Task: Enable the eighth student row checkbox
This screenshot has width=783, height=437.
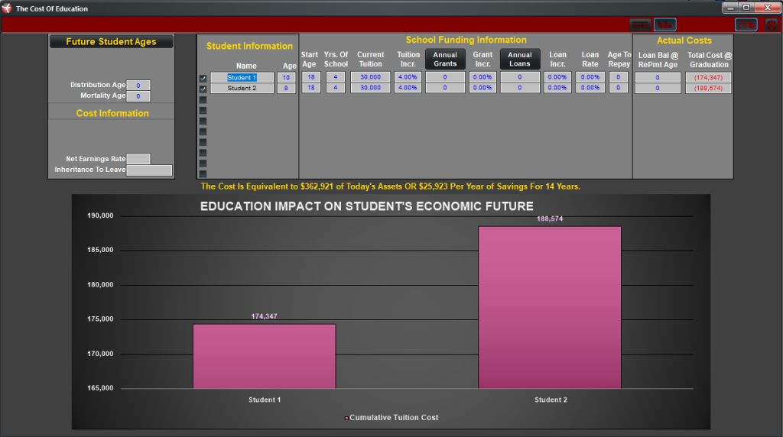Action: tap(203, 153)
